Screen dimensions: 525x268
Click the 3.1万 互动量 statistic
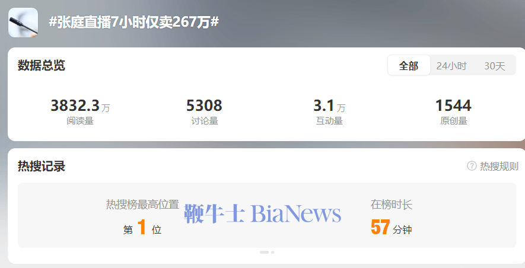(x=329, y=111)
